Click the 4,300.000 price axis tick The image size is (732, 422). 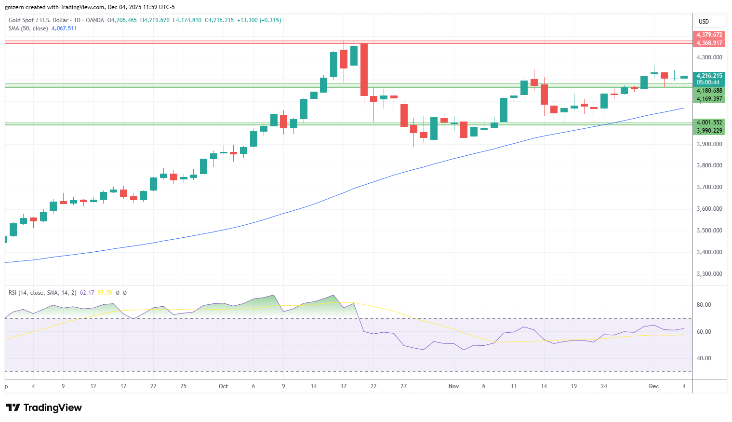709,57
